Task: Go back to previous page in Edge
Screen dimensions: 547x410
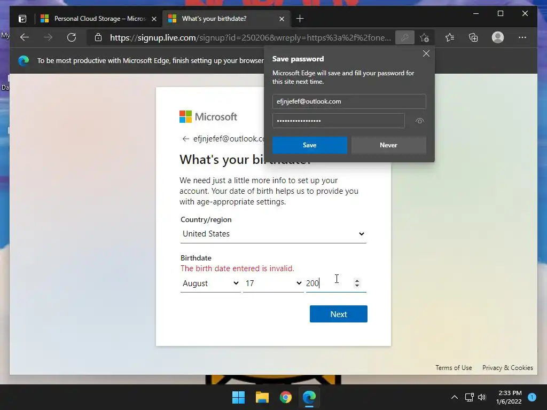Action: 25,37
